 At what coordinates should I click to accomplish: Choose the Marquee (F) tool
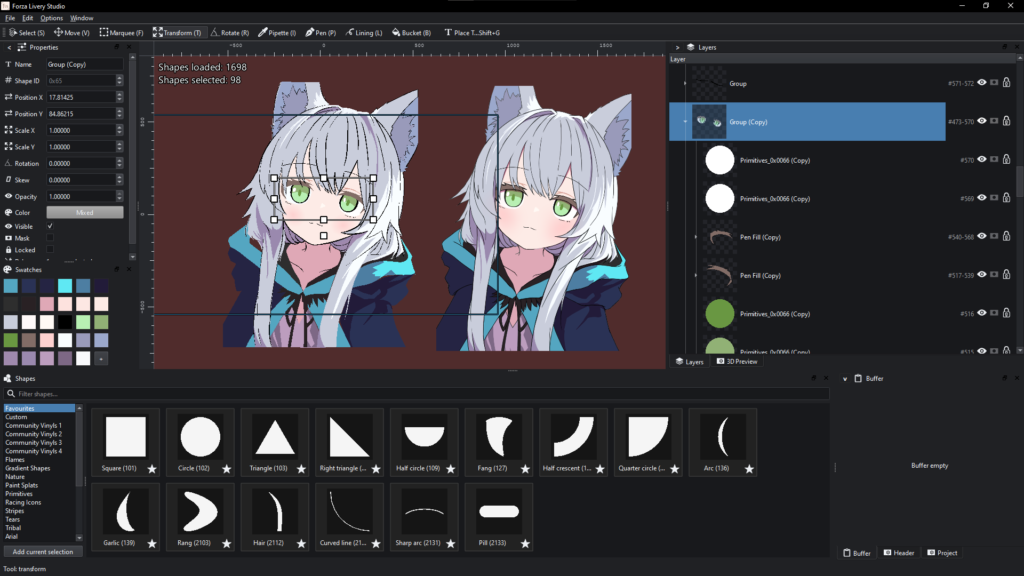point(122,33)
